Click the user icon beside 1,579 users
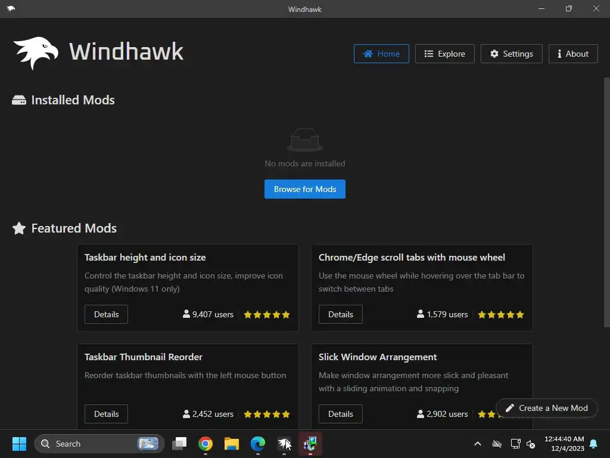This screenshot has height=458, width=610. click(421, 314)
